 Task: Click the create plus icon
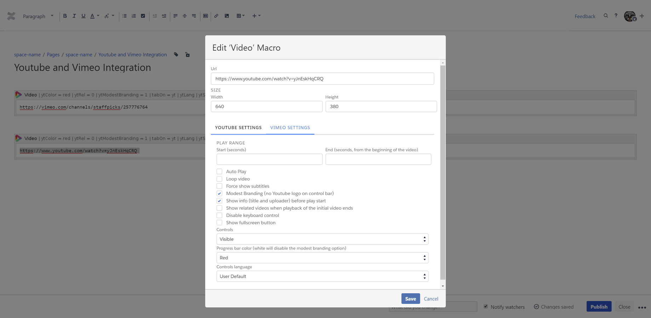[x=642, y=16]
